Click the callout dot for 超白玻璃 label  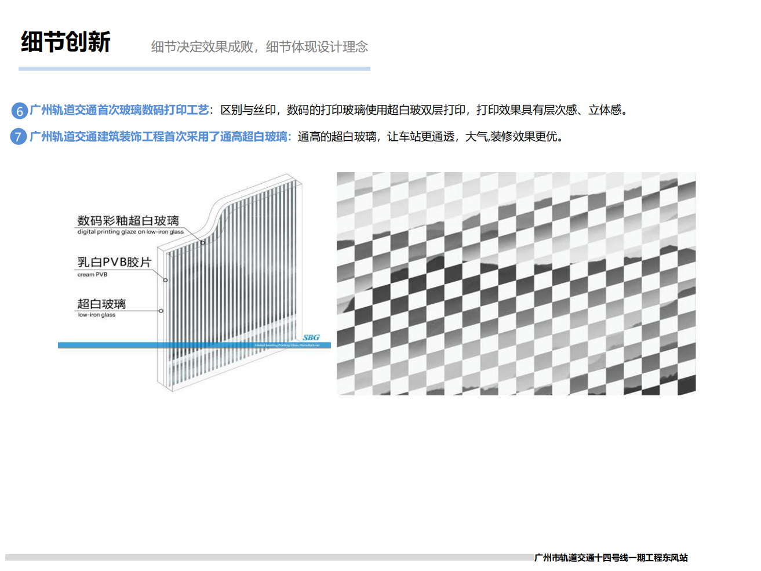161,311
